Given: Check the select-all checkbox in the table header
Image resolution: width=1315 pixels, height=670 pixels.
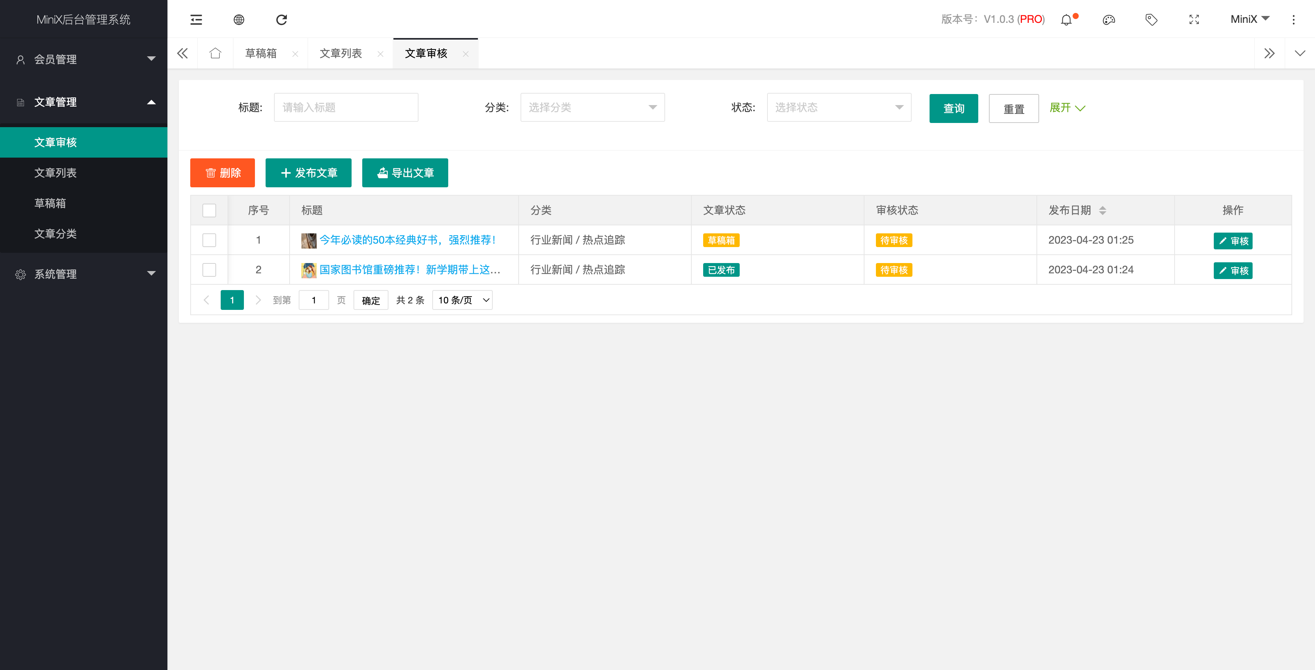Looking at the screenshot, I should click(209, 211).
